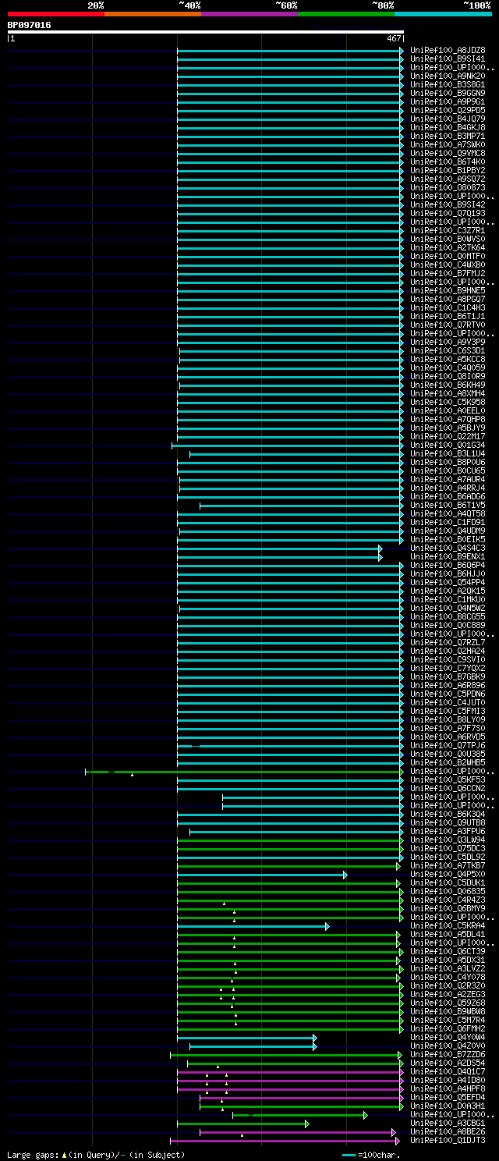499x1161 pixels.
Task: Select the UniRef100_C1C4H3 label
Action: (448, 307)
